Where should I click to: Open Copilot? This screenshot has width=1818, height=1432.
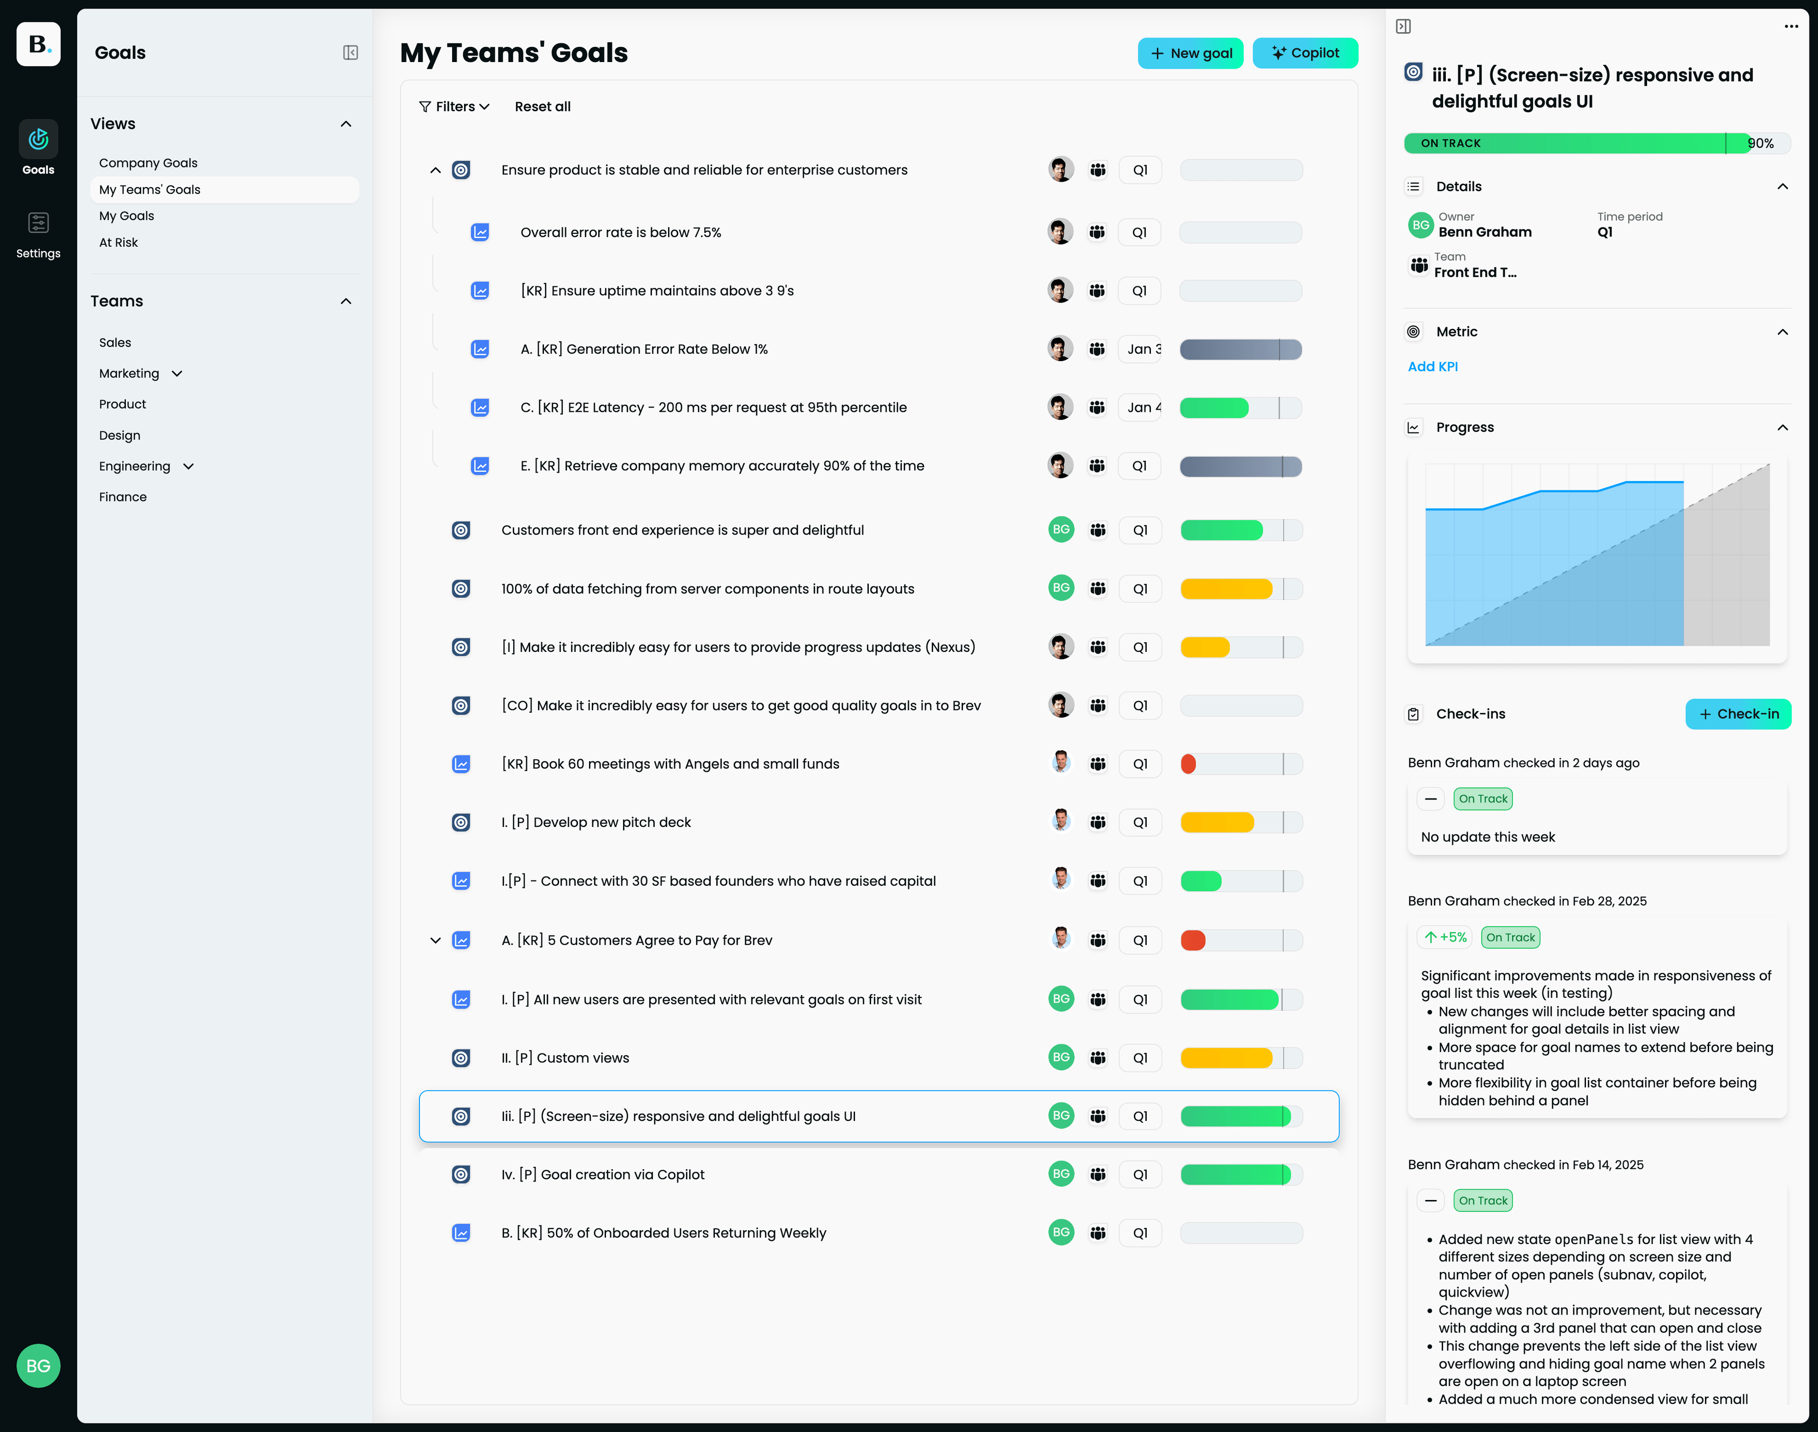pos(1306,53)
